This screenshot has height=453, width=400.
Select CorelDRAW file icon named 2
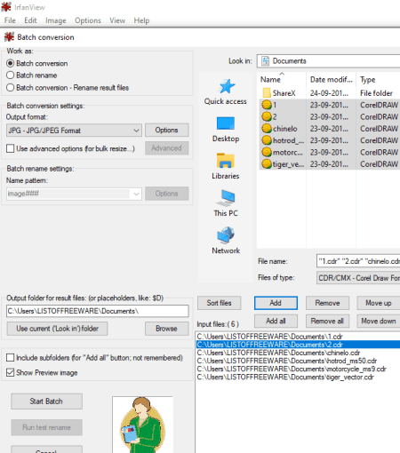[x=267, y=116]
